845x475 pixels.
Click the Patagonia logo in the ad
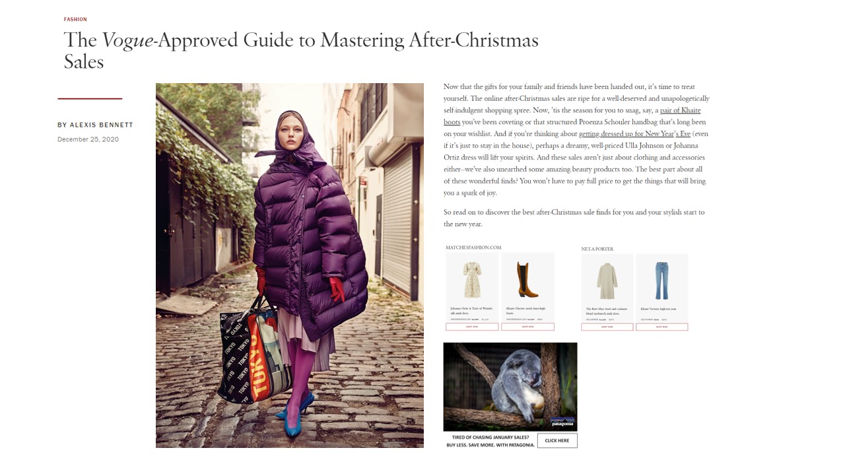pyautogui.click(x=562, y=423)
